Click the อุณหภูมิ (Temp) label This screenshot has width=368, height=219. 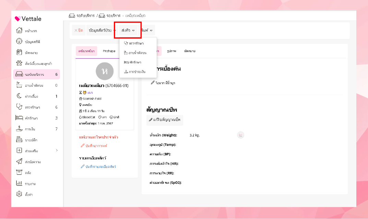[163, 145]
